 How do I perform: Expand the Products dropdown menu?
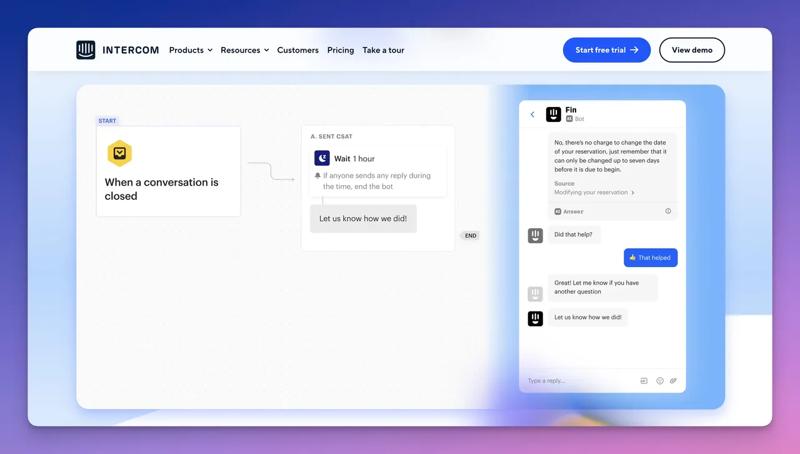point(191,50)
